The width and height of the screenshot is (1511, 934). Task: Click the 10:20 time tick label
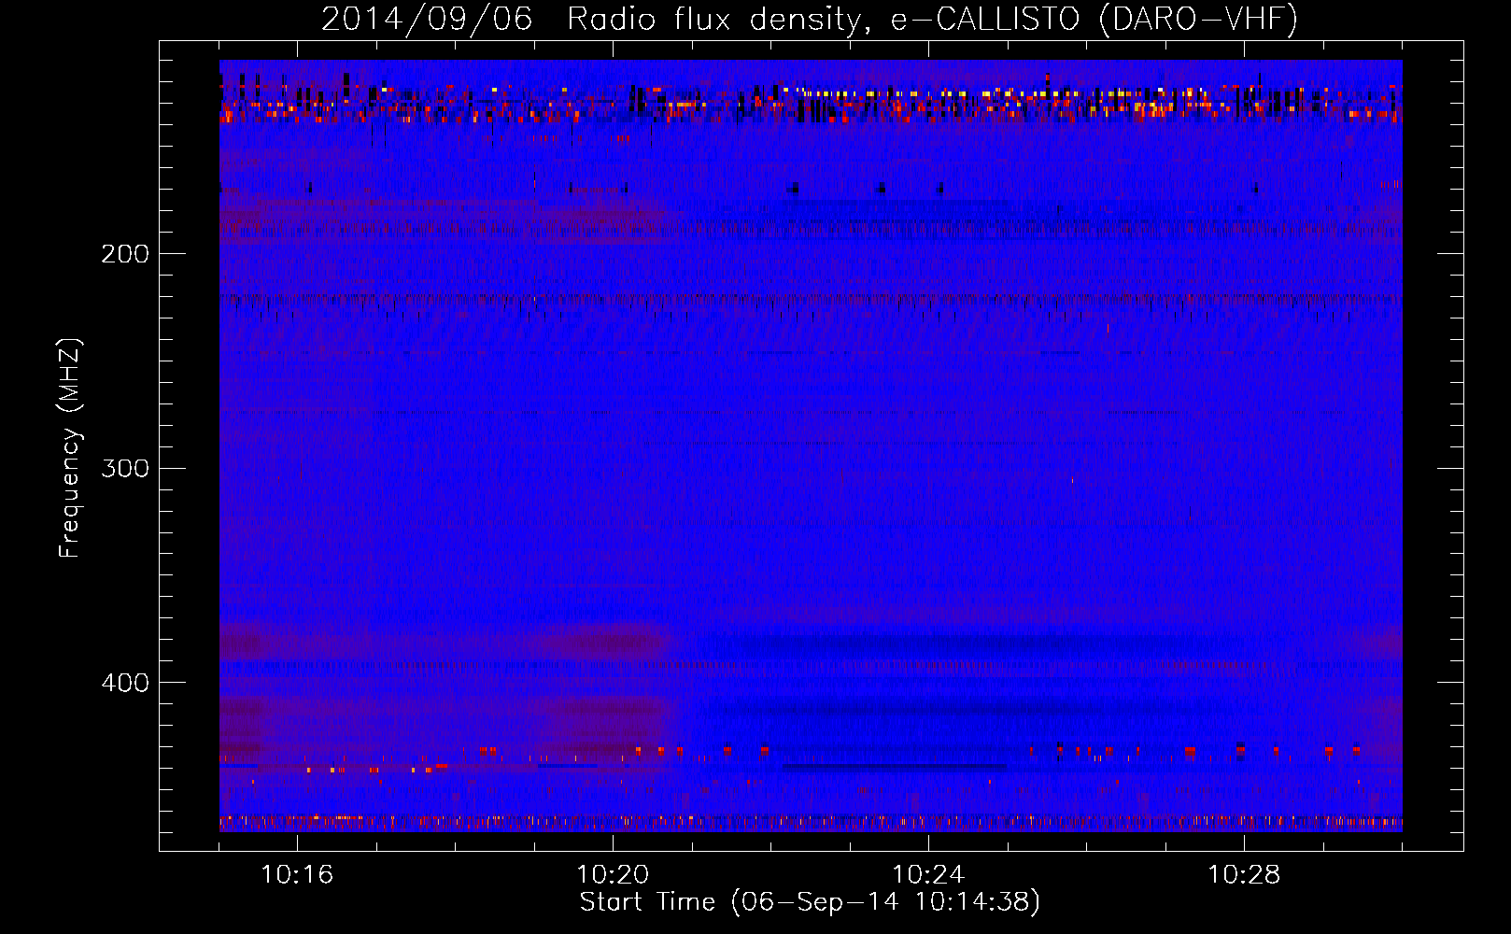[x=613, y=875]
